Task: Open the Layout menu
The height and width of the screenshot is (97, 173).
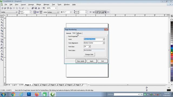Action: tap(23, 5)
